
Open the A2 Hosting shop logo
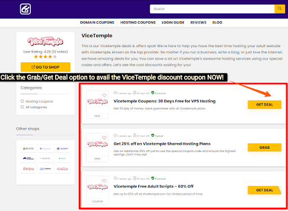point(28,149)
